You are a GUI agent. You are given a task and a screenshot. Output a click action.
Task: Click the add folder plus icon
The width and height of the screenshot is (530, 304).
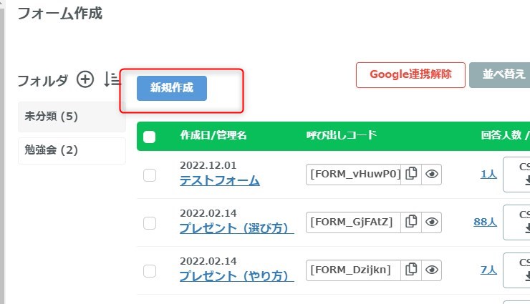(85, 80)
